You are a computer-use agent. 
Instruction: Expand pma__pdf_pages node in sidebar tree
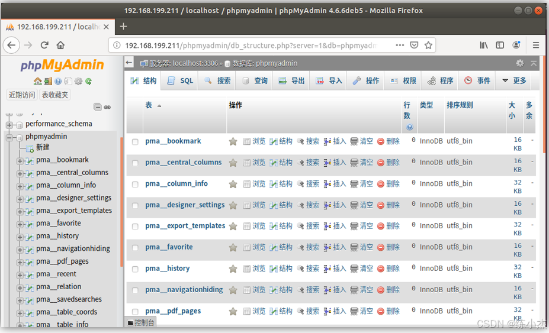20,263
